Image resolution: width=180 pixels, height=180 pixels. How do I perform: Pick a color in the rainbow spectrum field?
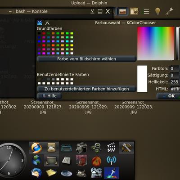(156, 44)
